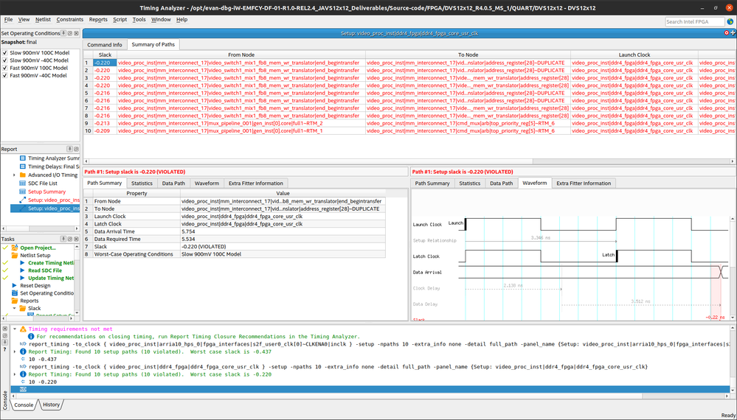737x420 pixels.
Task: Click the warning icon for Timing requirements not met
Action: [22, 329]
